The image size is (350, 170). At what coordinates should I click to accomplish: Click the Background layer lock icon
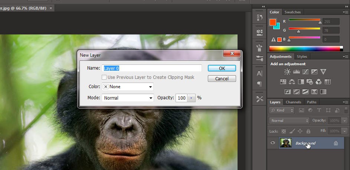click(336, 143)
